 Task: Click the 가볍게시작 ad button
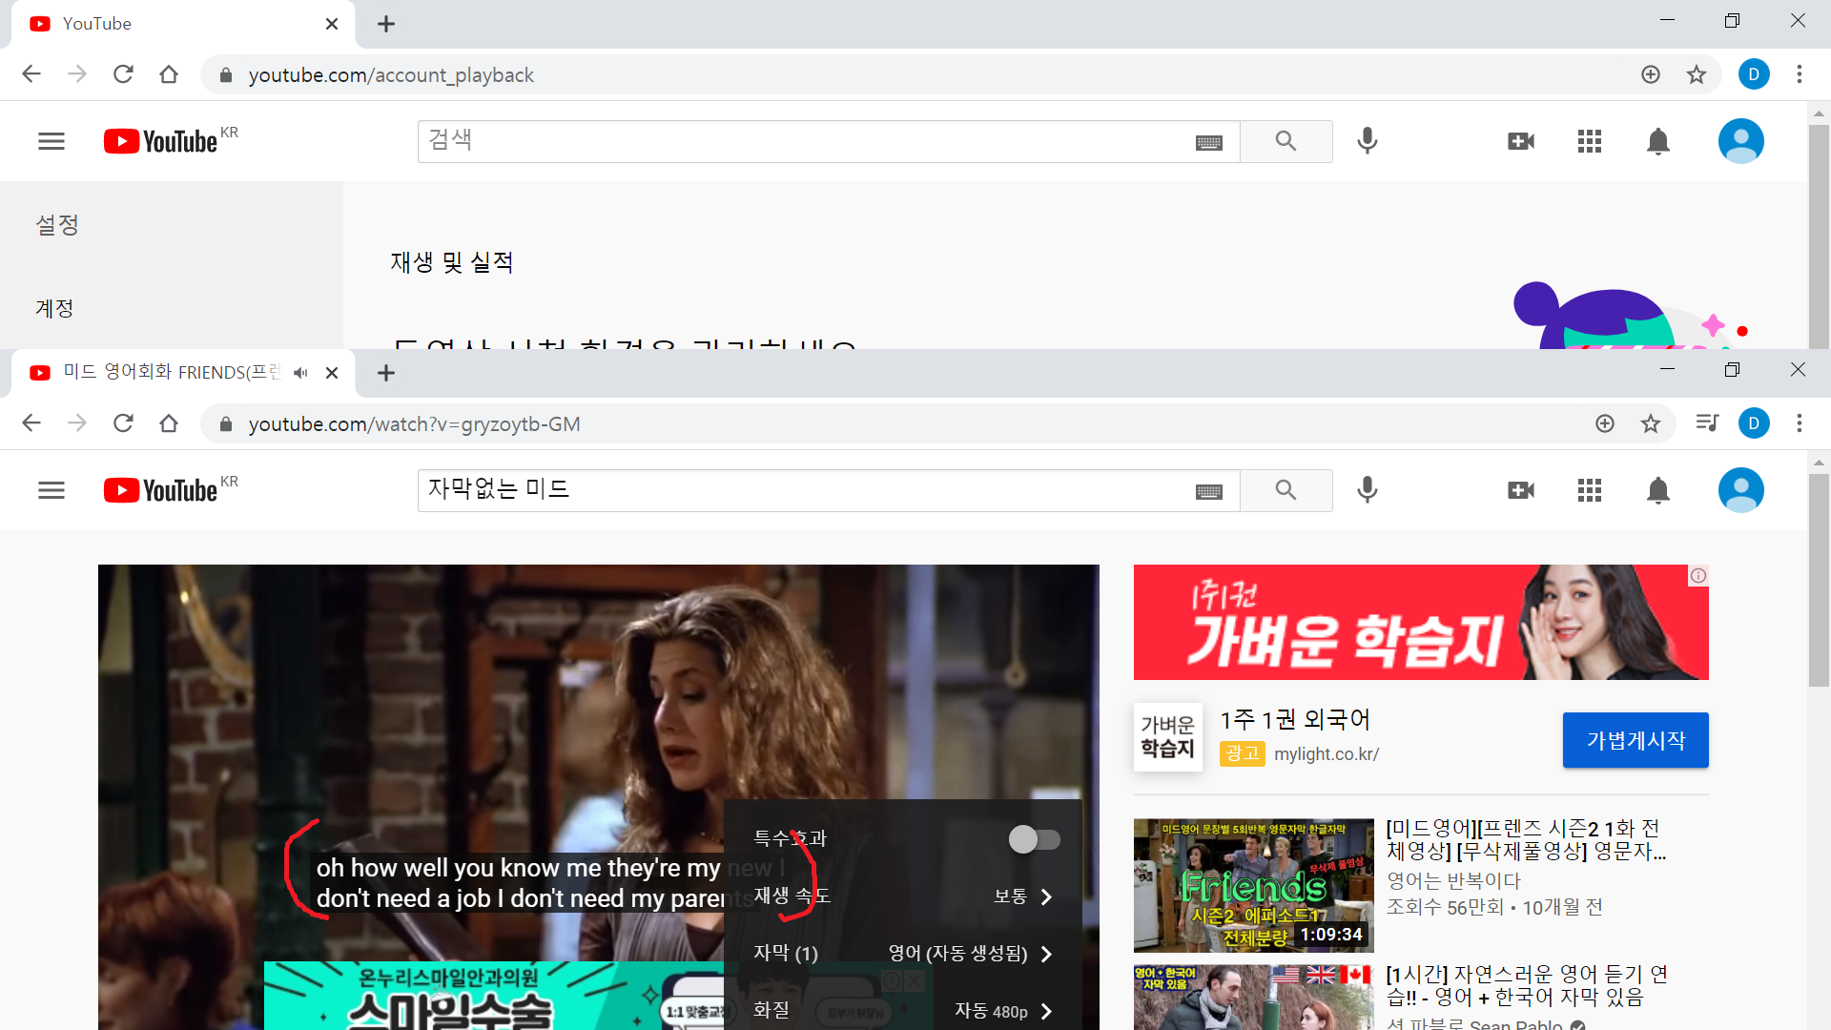(x=1635, y=740)
